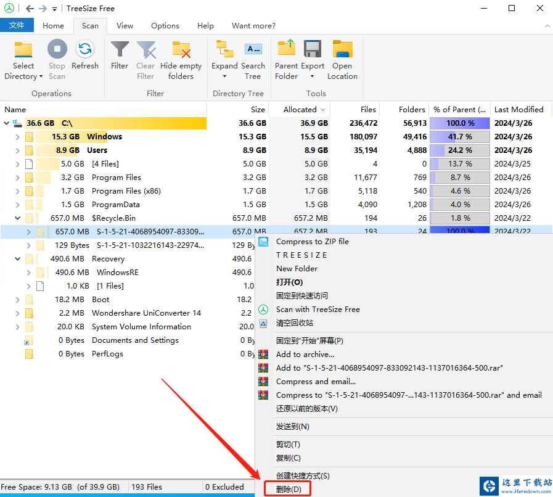This screenshot has width=553, height=497.
Task: Click WinRAR icon beside Add to archive
Action: click(x=263, y=354)
